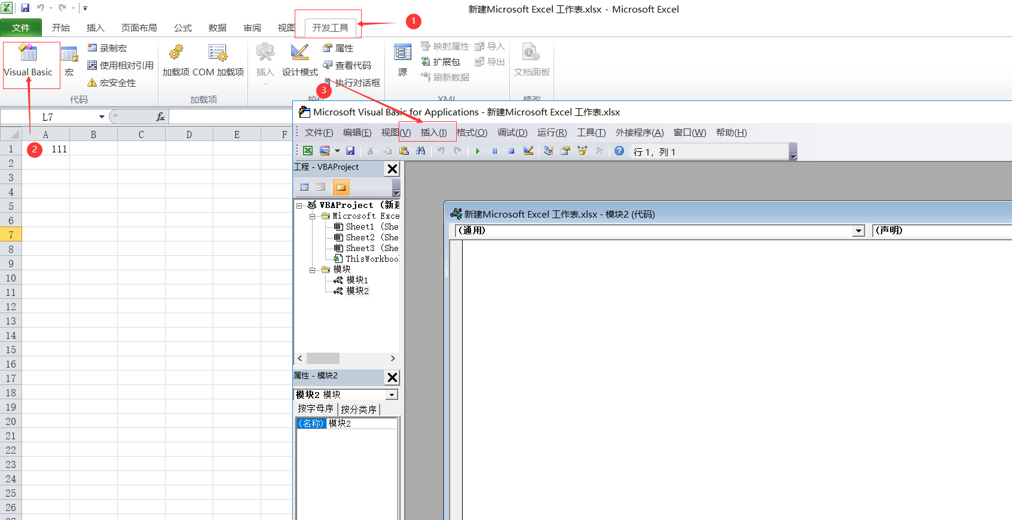
Task: Click the fx insert function button
Action: point(160,117)
